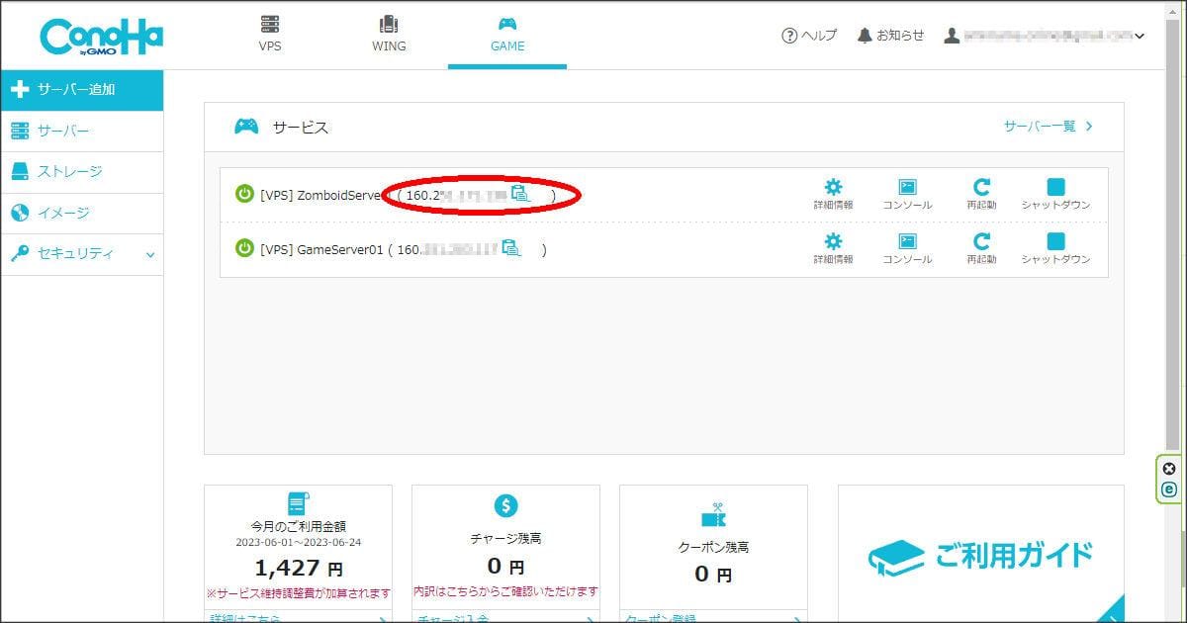Click the 今月のご利用金額 invoice icon
The width and height of the screenshot is (1187, 623).
298,504
